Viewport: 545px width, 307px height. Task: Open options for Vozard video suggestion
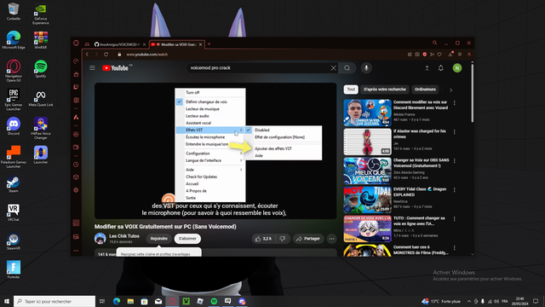click(x=454, y=103)
